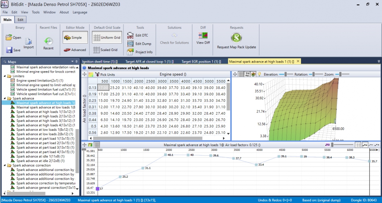This screenshot has width=382, height=203.
Task: Click the 3D view pan arrows icon
Action: [x=235, y=74]
